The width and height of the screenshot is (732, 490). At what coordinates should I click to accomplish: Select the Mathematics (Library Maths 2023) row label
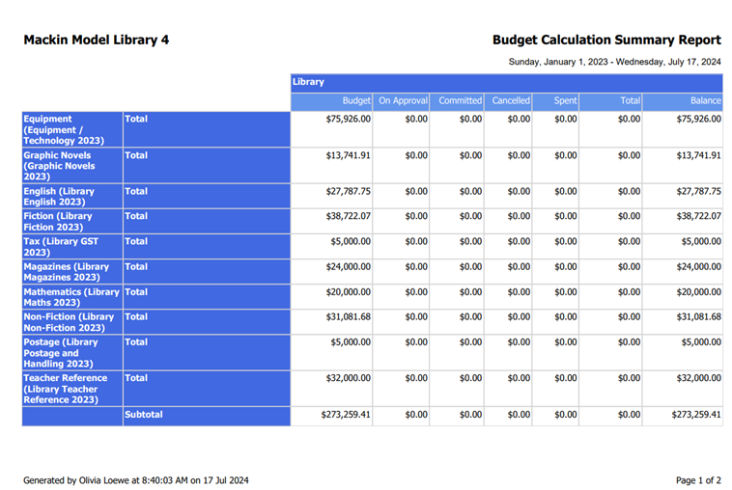[x=72, y=297]
